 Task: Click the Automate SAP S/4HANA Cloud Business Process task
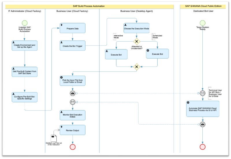[203, 109]
